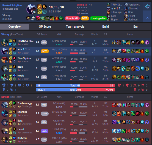Click the Defeat (Red Team) header
Screen dimensions: 152x145
(x=12, y=97)
